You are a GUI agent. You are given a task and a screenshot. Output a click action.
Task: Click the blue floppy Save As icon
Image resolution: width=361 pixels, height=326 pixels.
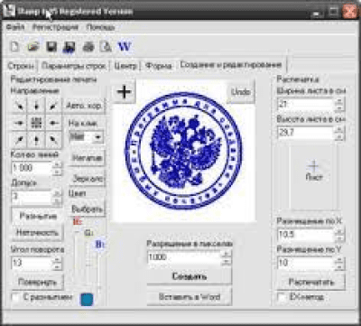click(x=69, y=47)
